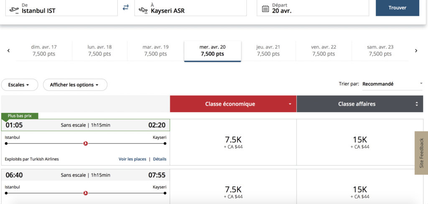Click the 01:05 departure time

pos(14,125)
